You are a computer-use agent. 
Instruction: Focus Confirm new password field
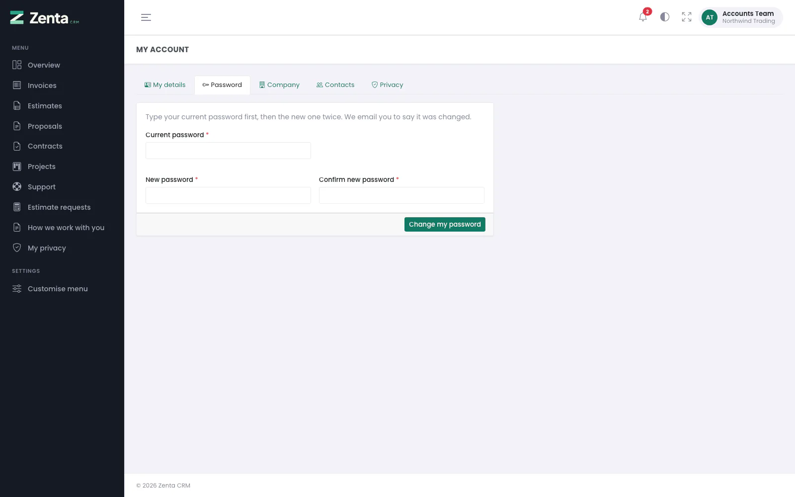401,195
